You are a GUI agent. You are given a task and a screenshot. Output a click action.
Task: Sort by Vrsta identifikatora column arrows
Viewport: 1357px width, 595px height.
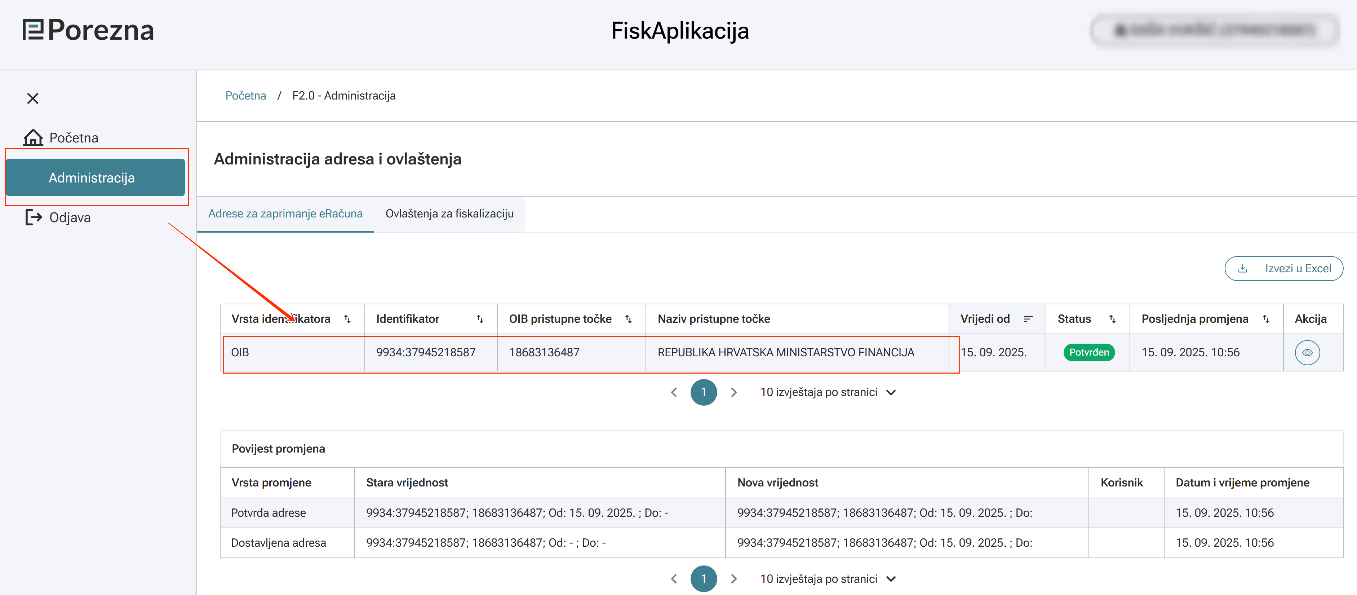347,319
